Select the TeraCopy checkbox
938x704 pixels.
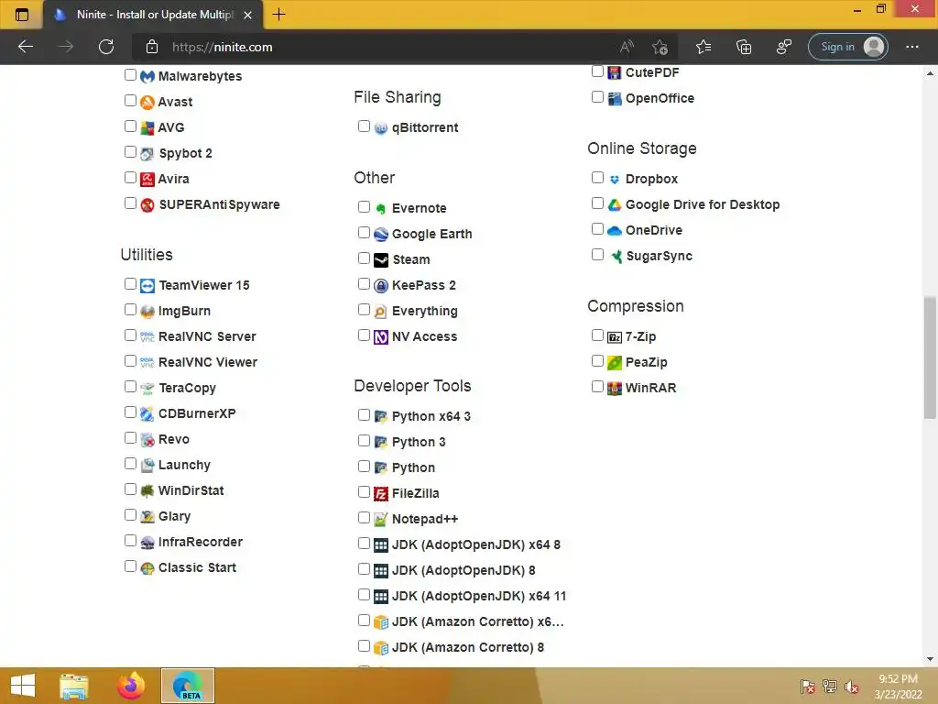pos(130,387)
